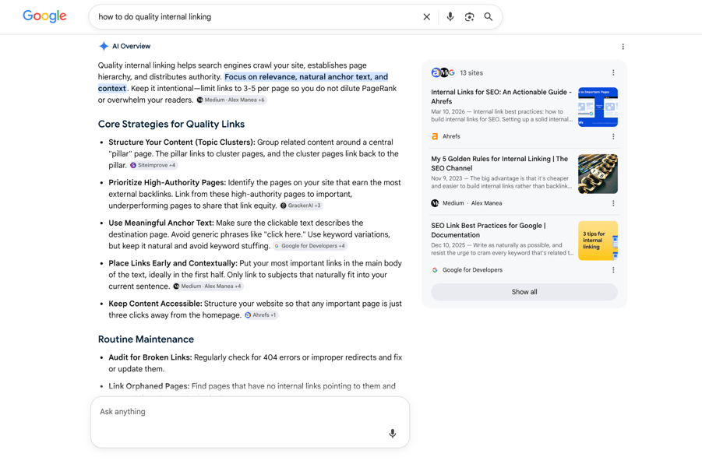Image resolution: width=702 pixels, height=464 pixels.
Task: Click the Mar 10, 2026 snippet text
Action: (502, 115)
